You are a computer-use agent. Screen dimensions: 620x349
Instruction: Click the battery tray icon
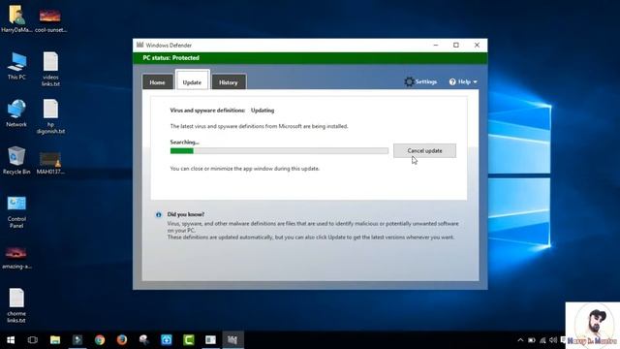coord(532,340)
